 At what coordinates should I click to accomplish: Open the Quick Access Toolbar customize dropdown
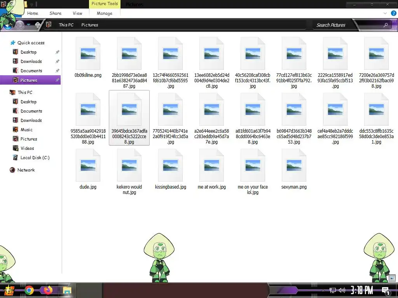(x=31, y=4)
